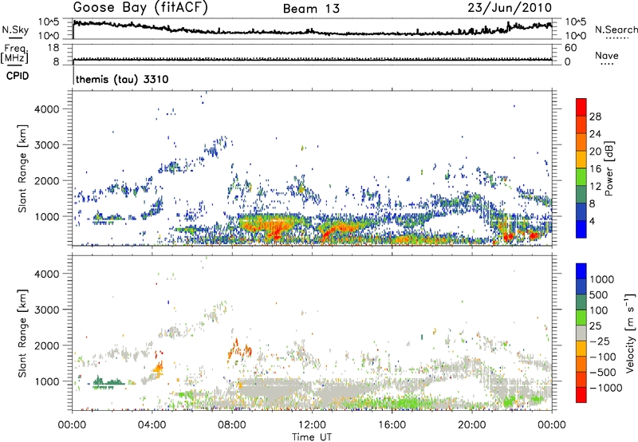The image size is (638, 442).
Task: Click the '08:00' time tick label
Action: coord(232,424)
